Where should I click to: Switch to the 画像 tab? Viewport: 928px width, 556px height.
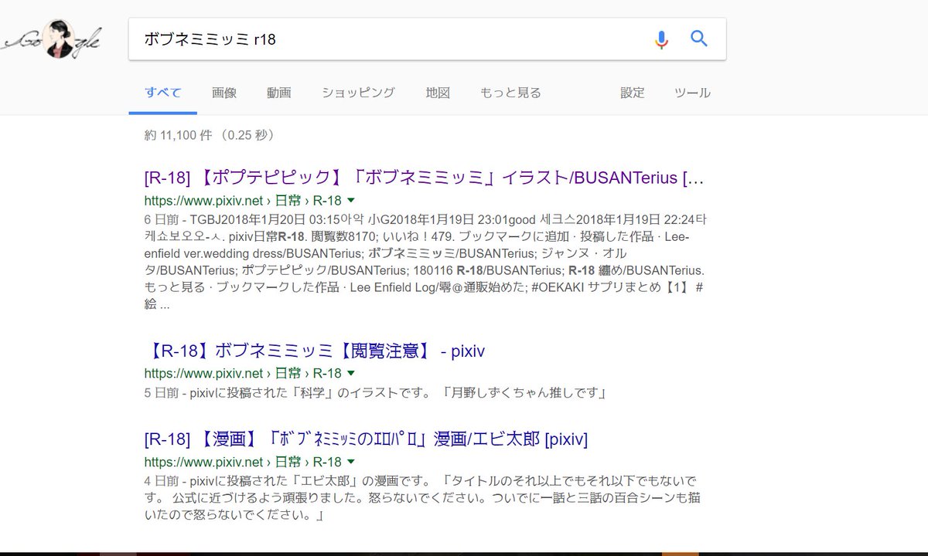[x=224, y=93]
